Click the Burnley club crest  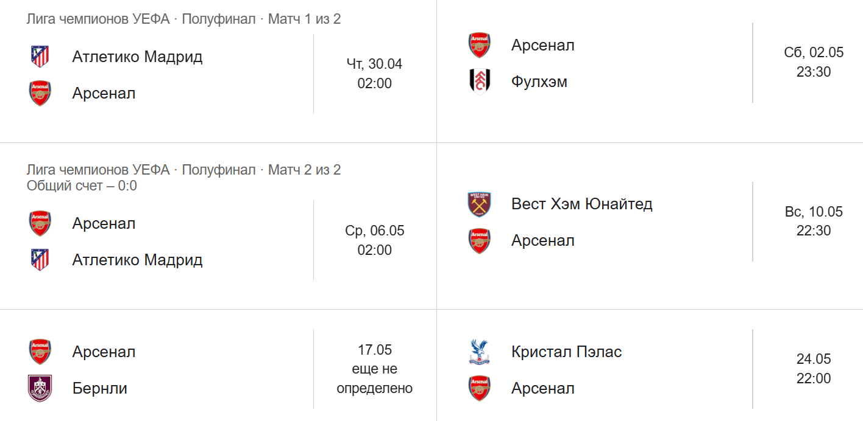40,388
